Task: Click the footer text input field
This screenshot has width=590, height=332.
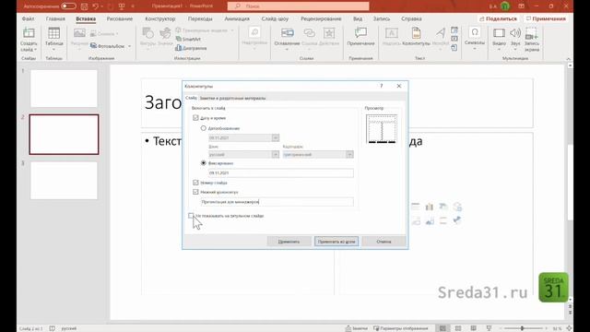Action: pyautogui.click(x=277, y=202)
